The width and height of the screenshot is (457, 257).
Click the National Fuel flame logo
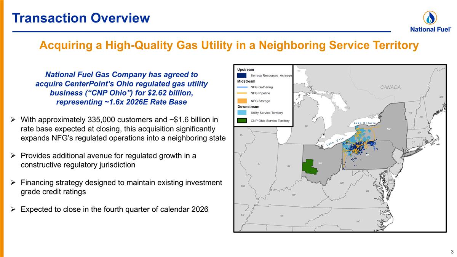coord(430,18)
